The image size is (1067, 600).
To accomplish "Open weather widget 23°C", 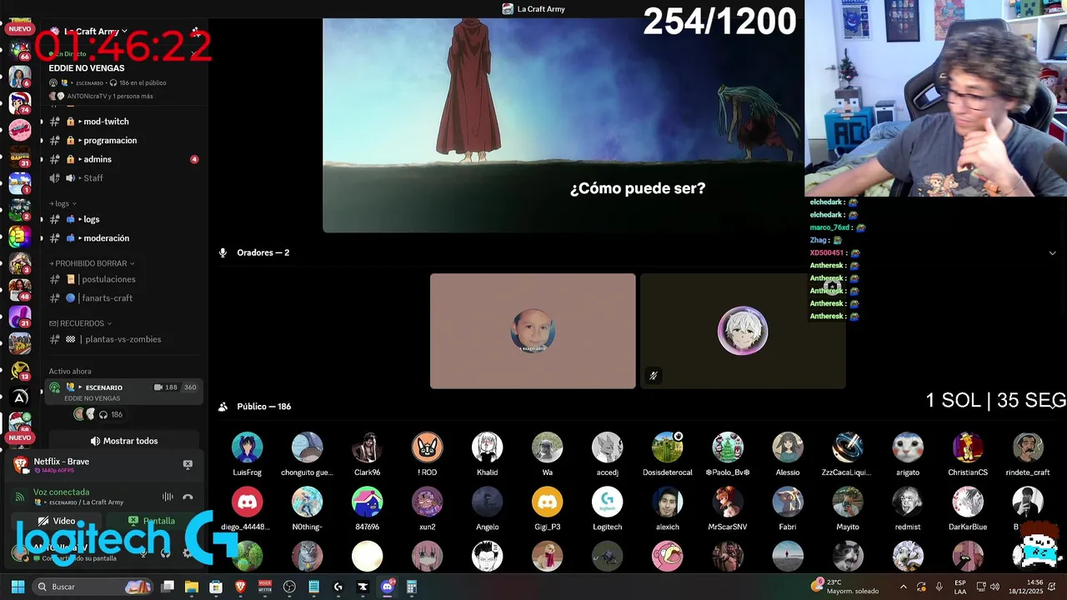I will point(846,587).
